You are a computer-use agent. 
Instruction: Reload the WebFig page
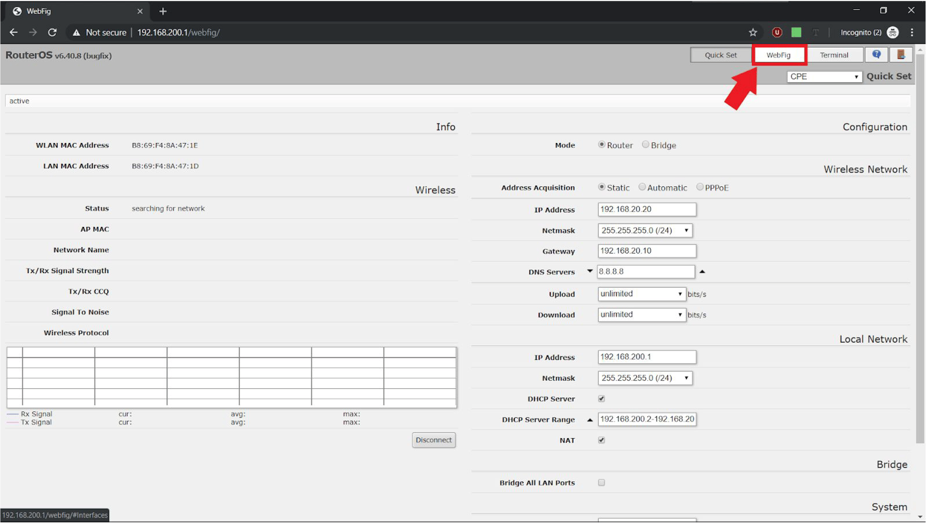52,32
